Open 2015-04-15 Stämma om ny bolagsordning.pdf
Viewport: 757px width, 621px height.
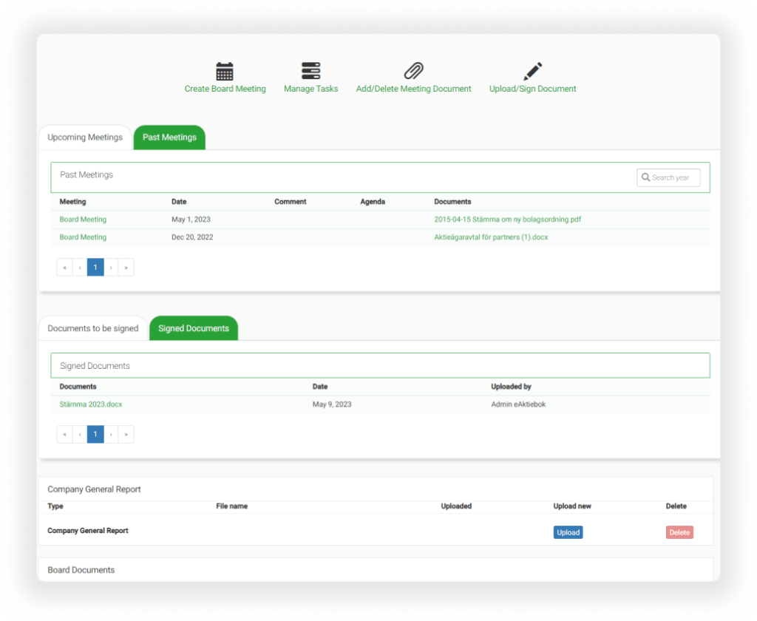507,220
